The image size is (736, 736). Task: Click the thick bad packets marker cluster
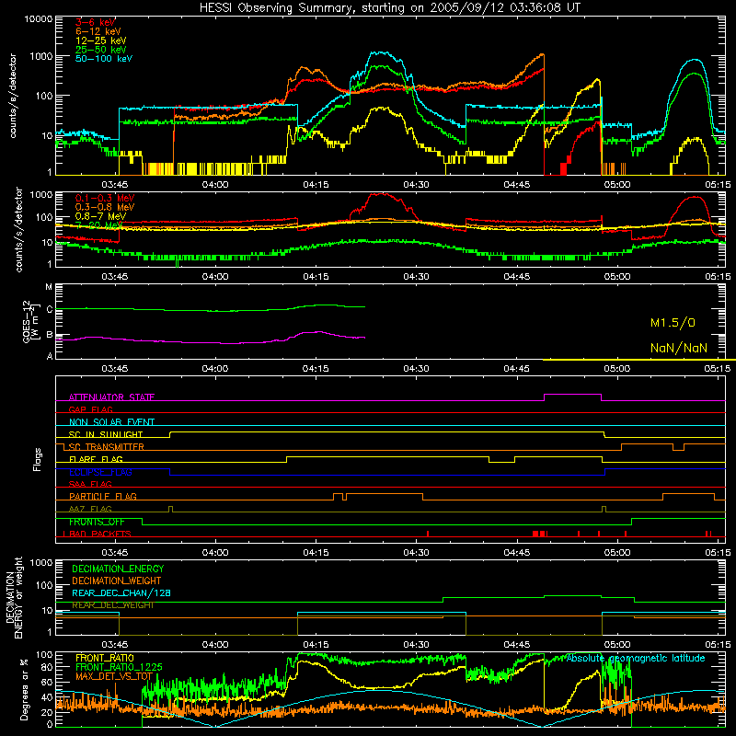click(x=539, y=534)
